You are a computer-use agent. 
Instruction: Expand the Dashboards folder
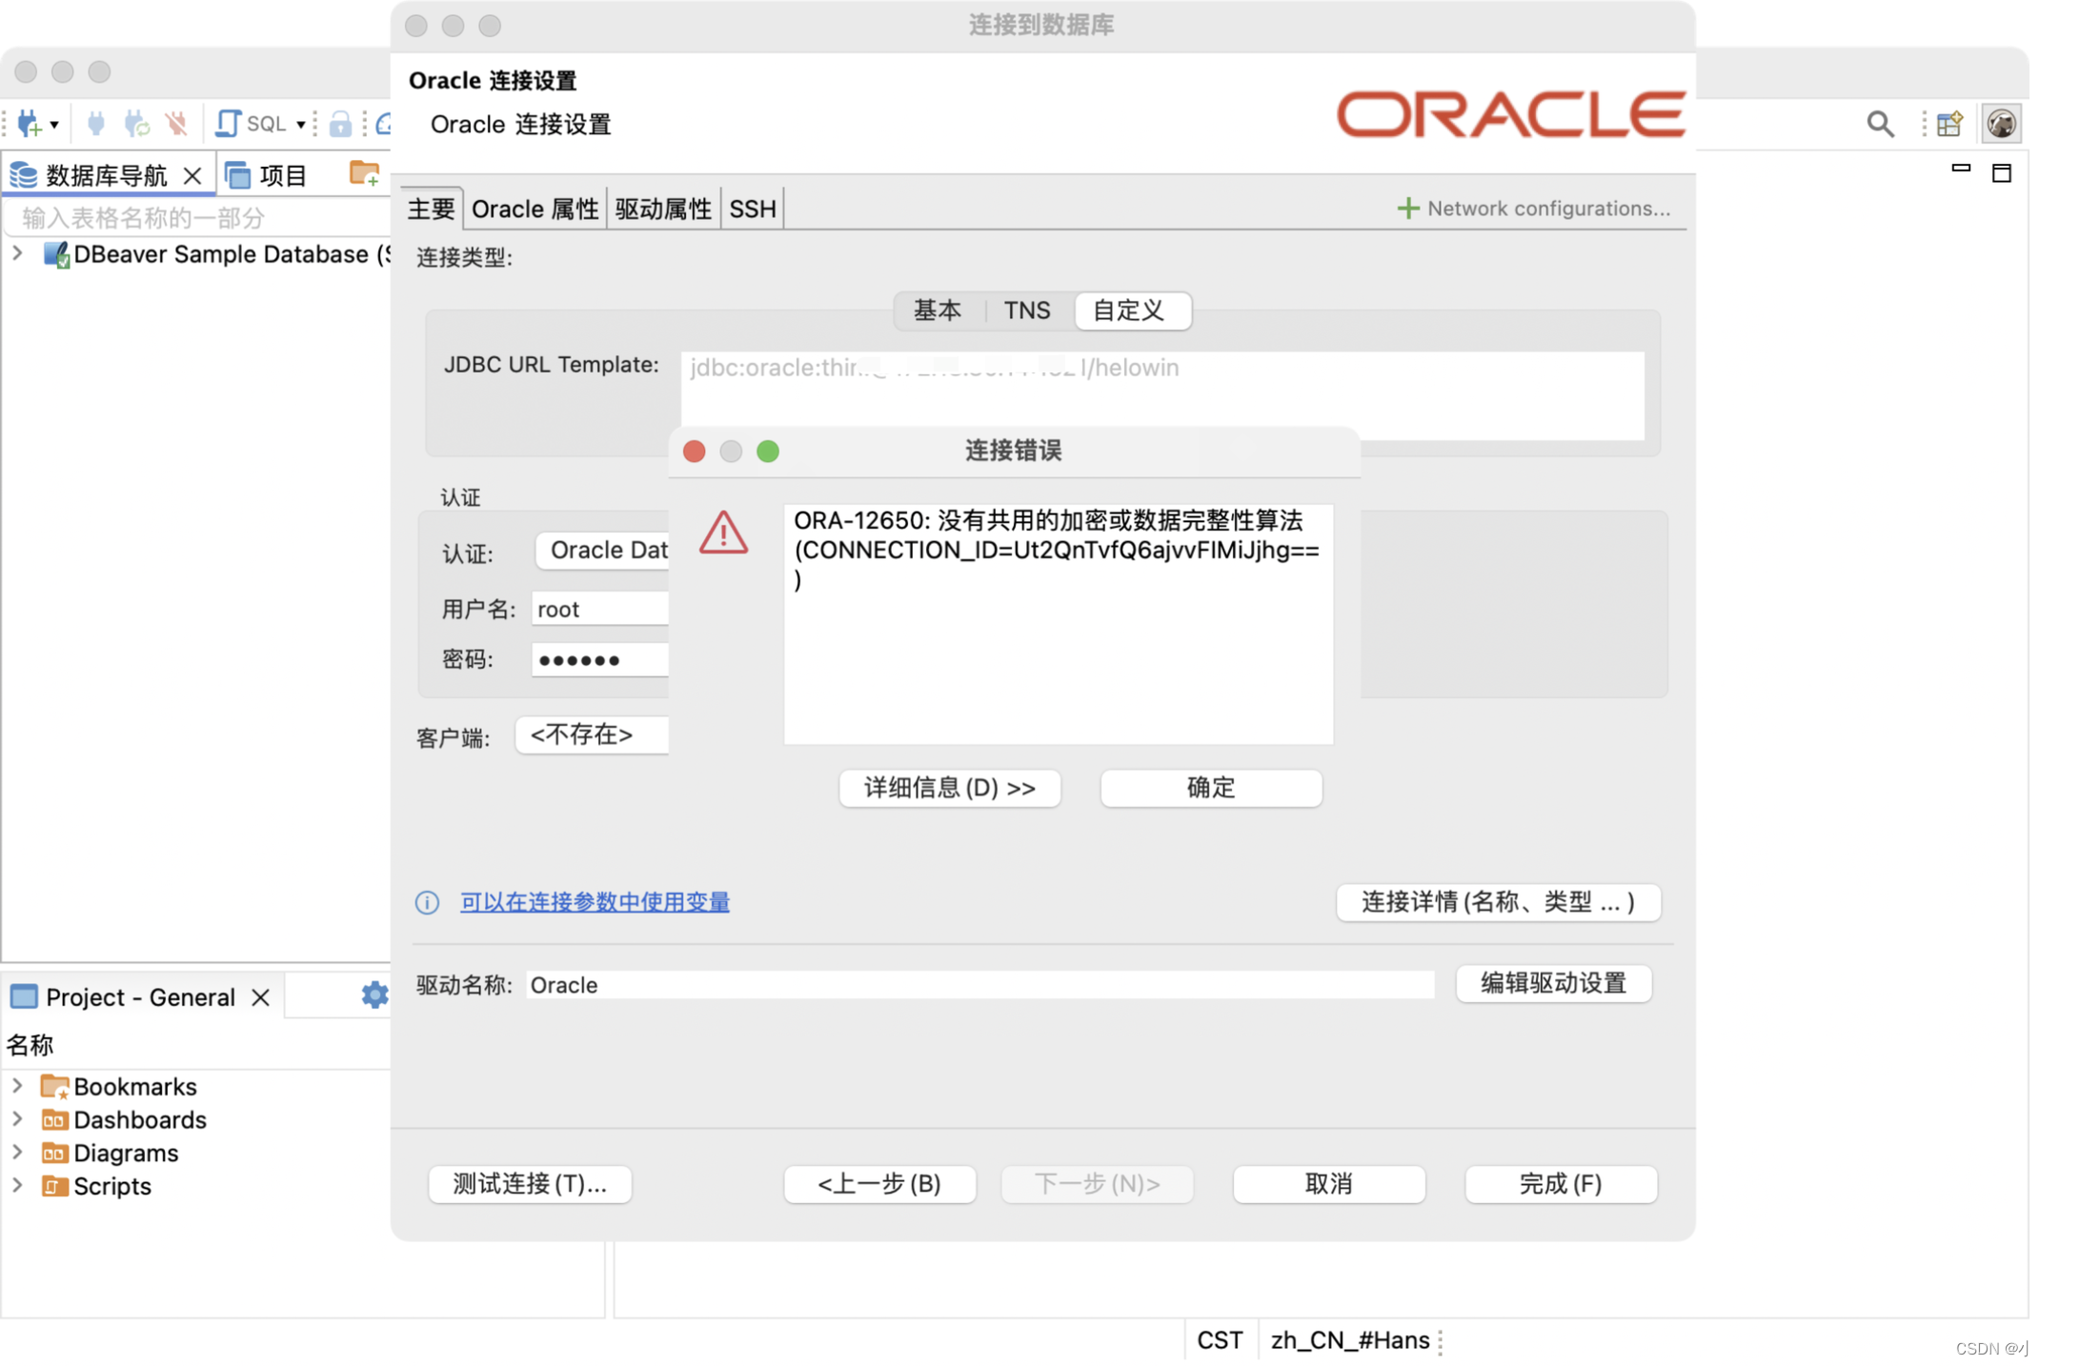click(17, 1118)
